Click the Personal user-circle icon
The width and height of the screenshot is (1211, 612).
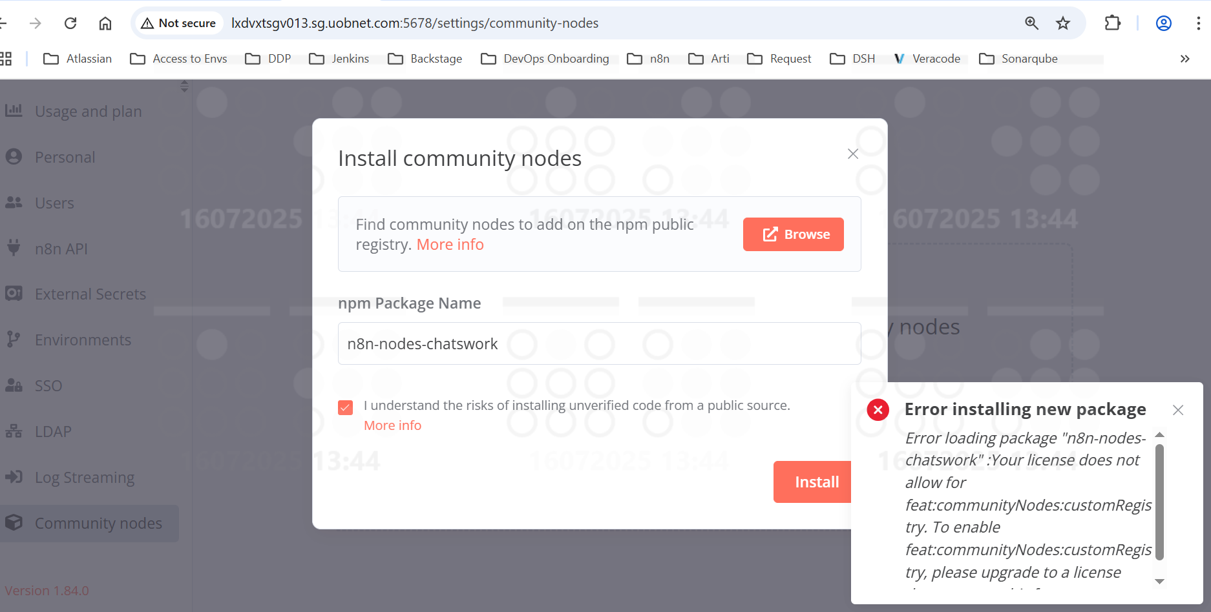14,157
